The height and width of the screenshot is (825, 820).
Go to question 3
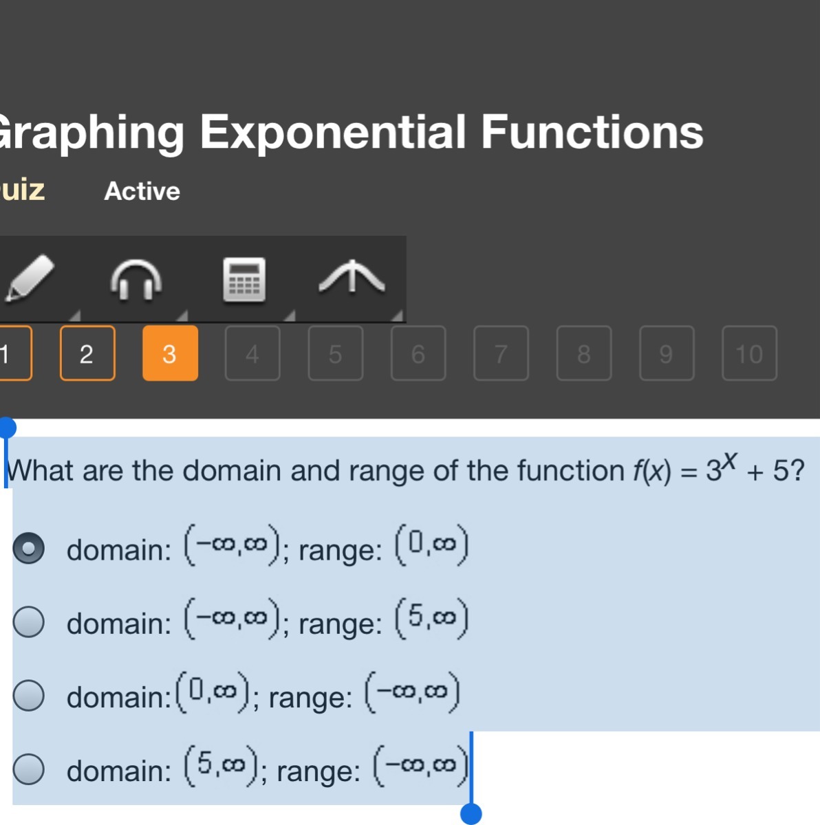coord(170,353)
